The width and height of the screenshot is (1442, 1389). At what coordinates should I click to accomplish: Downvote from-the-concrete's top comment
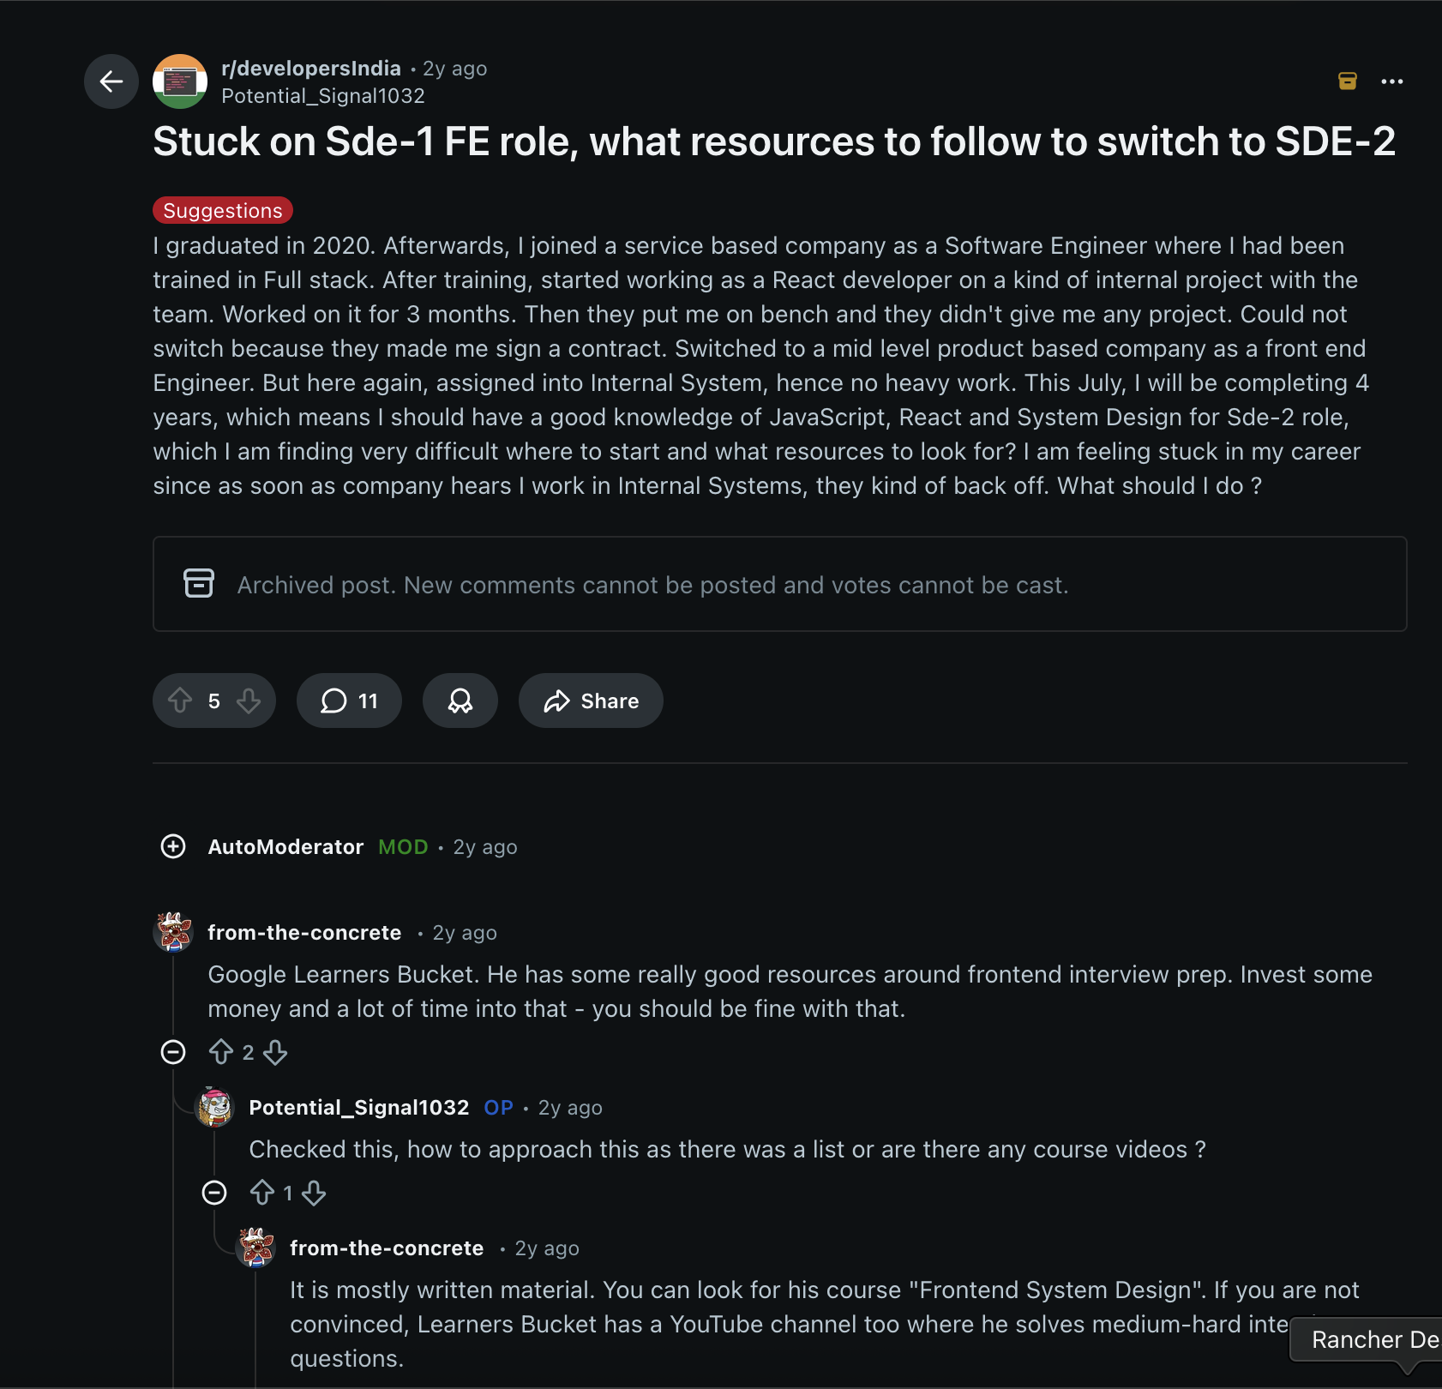click(276, 1052)
